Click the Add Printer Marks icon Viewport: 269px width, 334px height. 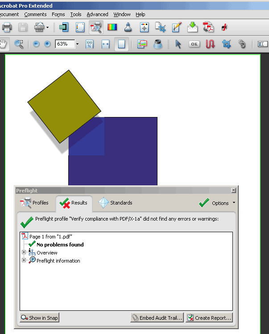click(144, 27)
